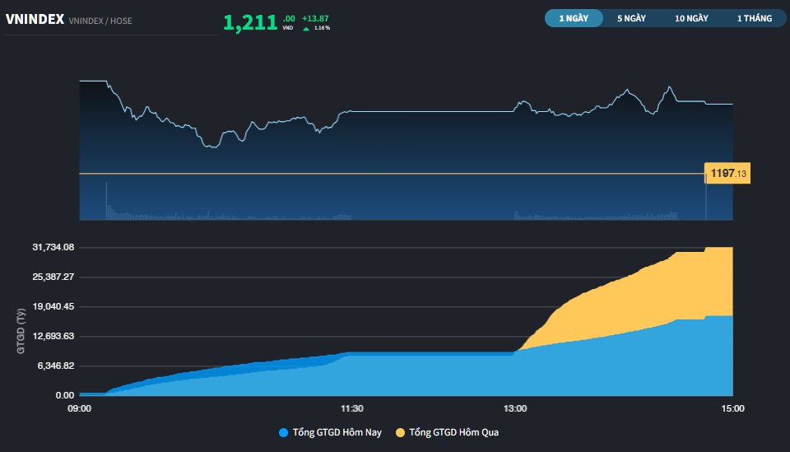This screenshot has height=452, width=790.
Task: Click the 15:00 time axis label
Action: tap(732, 408)
